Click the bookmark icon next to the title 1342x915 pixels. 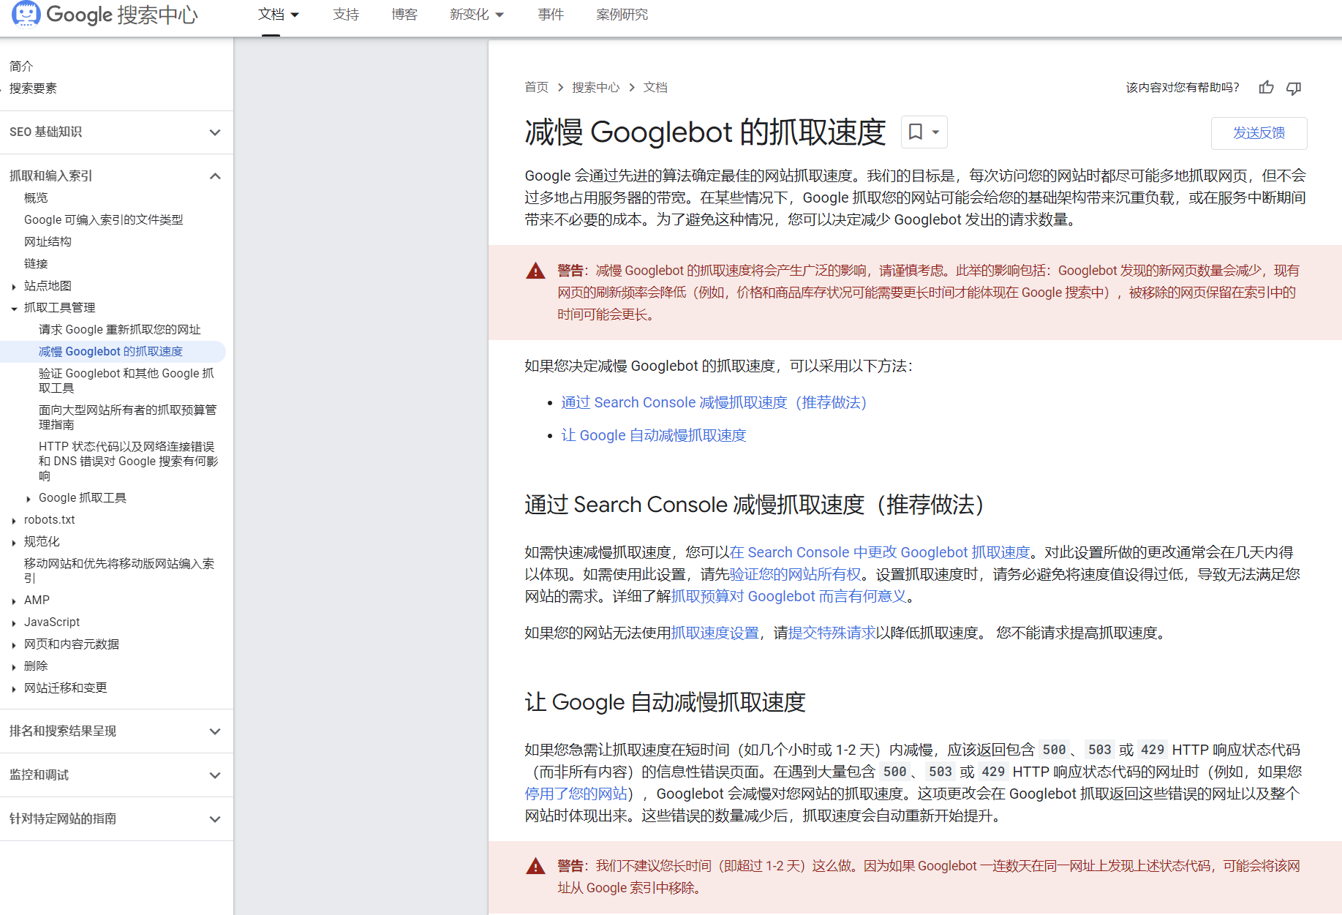[915, 132]
